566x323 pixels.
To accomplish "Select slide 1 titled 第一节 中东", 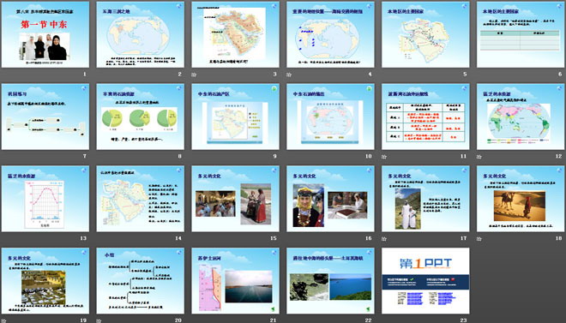I will [45, 34].
